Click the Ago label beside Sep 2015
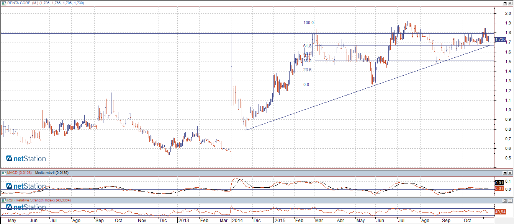The width and height of the screenshot is (514, 224). tap(425, 221)
